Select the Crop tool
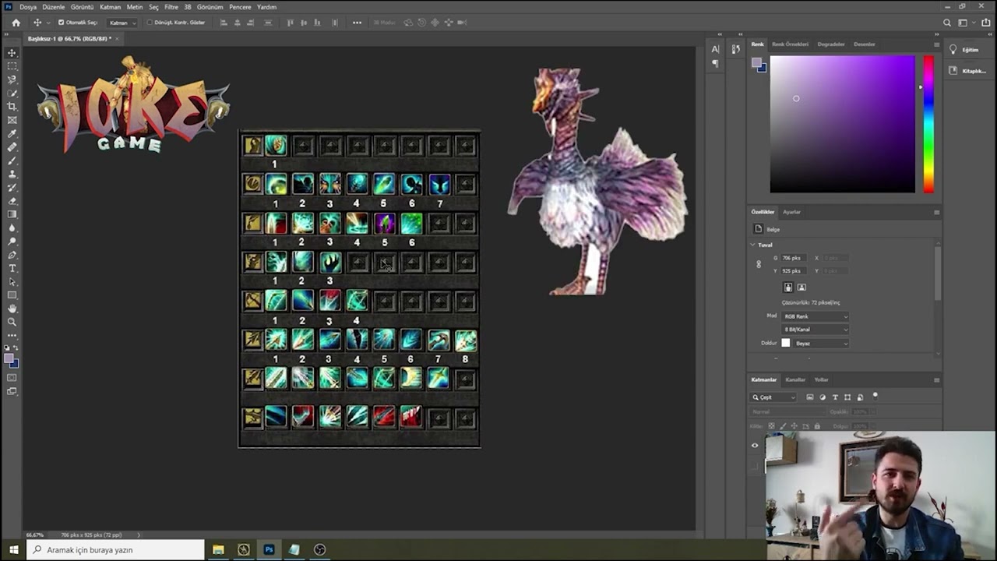This screenshot has width=997, height=561. pyautogui.click(x=12, y=107)
